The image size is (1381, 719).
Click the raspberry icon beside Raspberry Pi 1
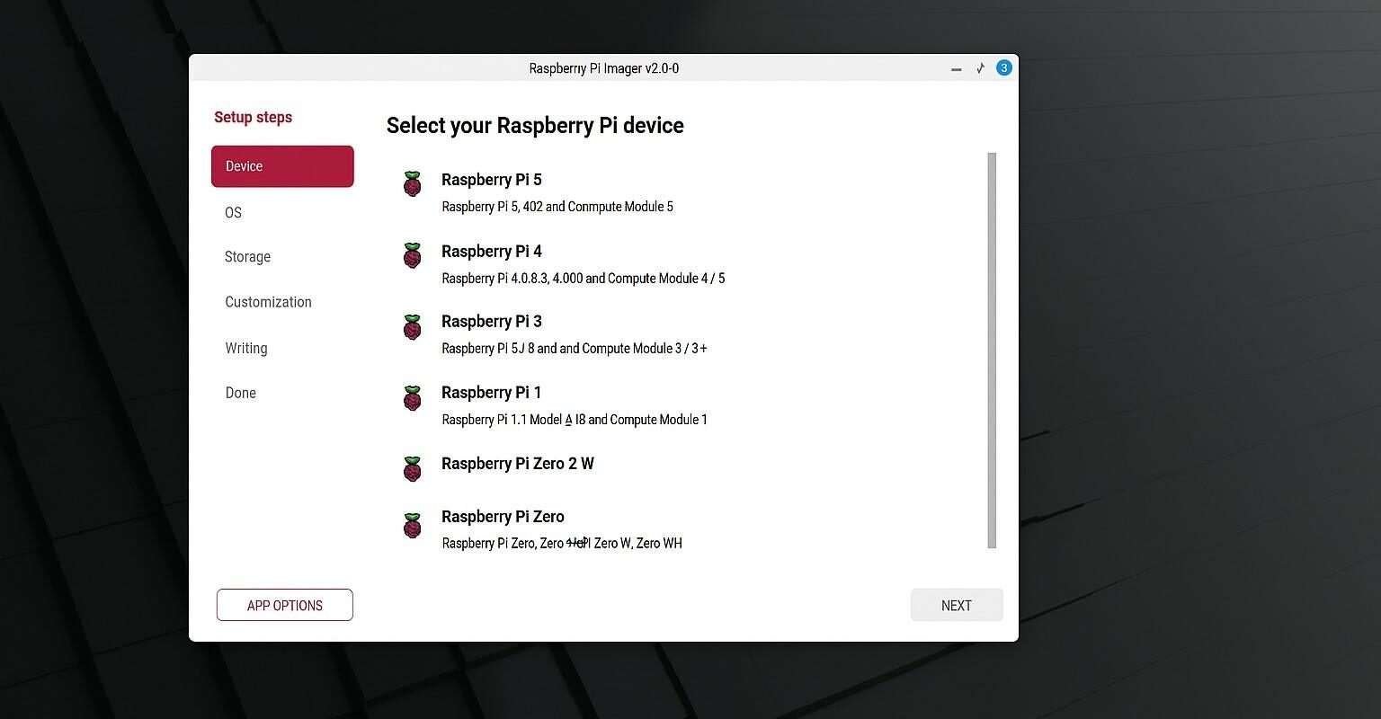pos(412,398)
